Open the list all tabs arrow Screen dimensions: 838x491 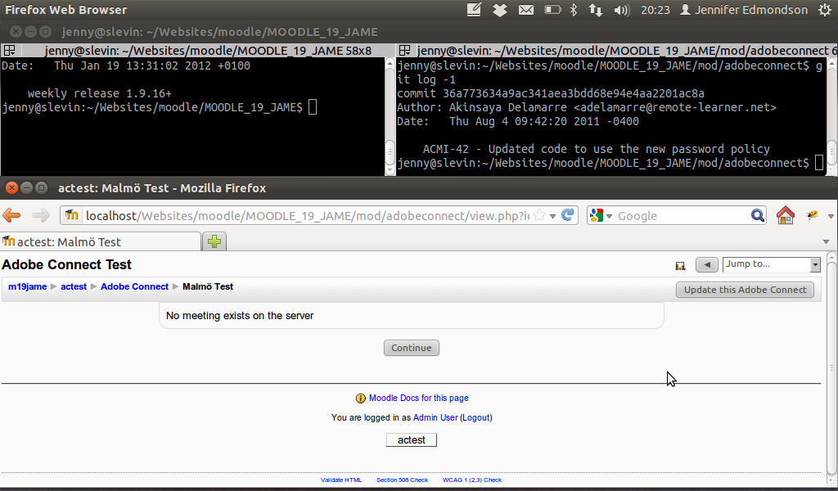pos(827,241)
